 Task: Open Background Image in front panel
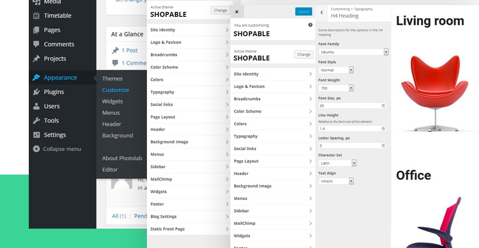point(273,186)
